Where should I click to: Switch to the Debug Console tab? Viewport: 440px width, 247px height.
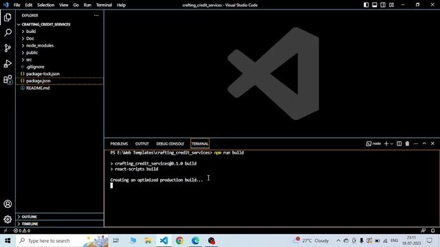pos(170,143)
